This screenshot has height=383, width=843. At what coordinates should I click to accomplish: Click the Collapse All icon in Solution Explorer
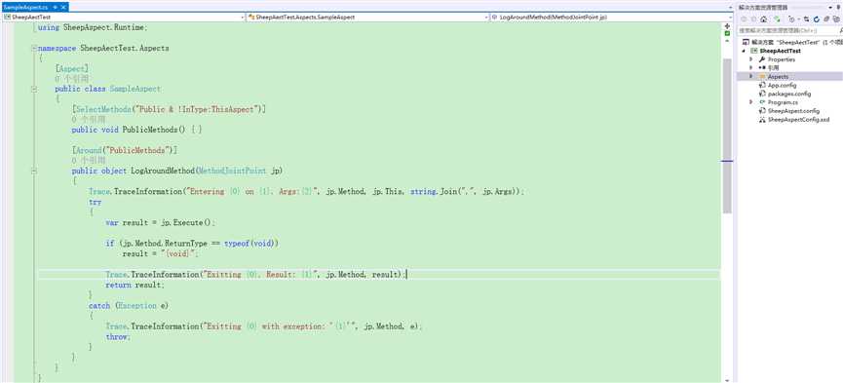(826, 19)
